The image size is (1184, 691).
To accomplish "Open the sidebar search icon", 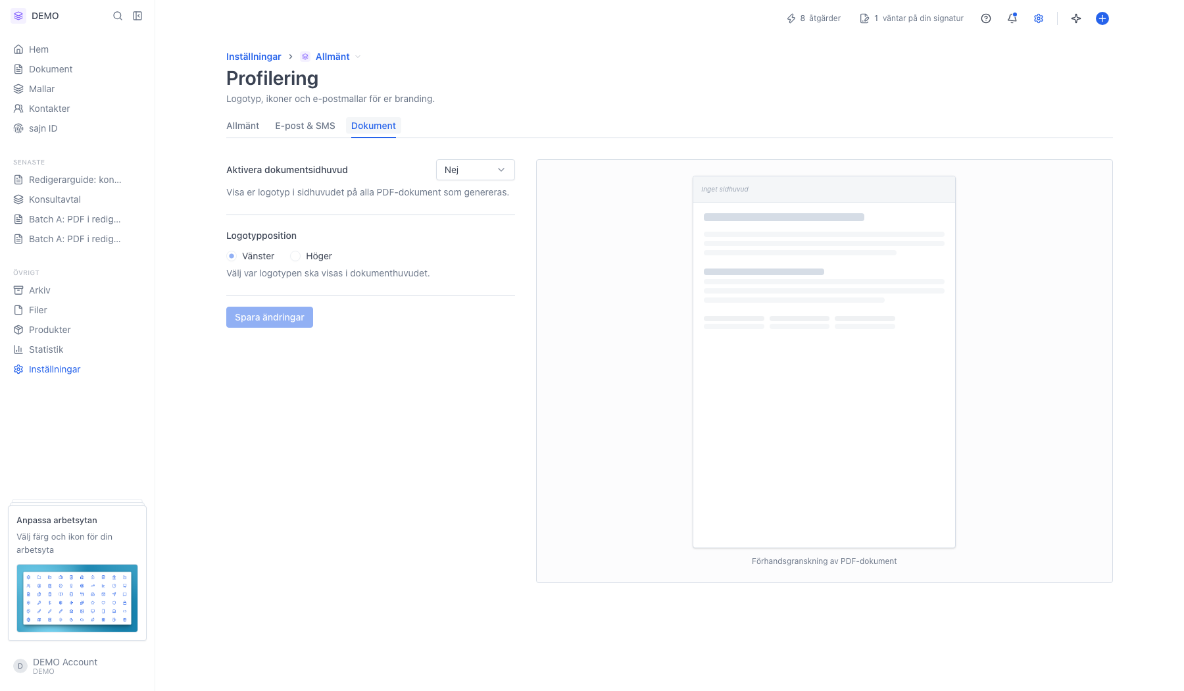I will point(118,16).
